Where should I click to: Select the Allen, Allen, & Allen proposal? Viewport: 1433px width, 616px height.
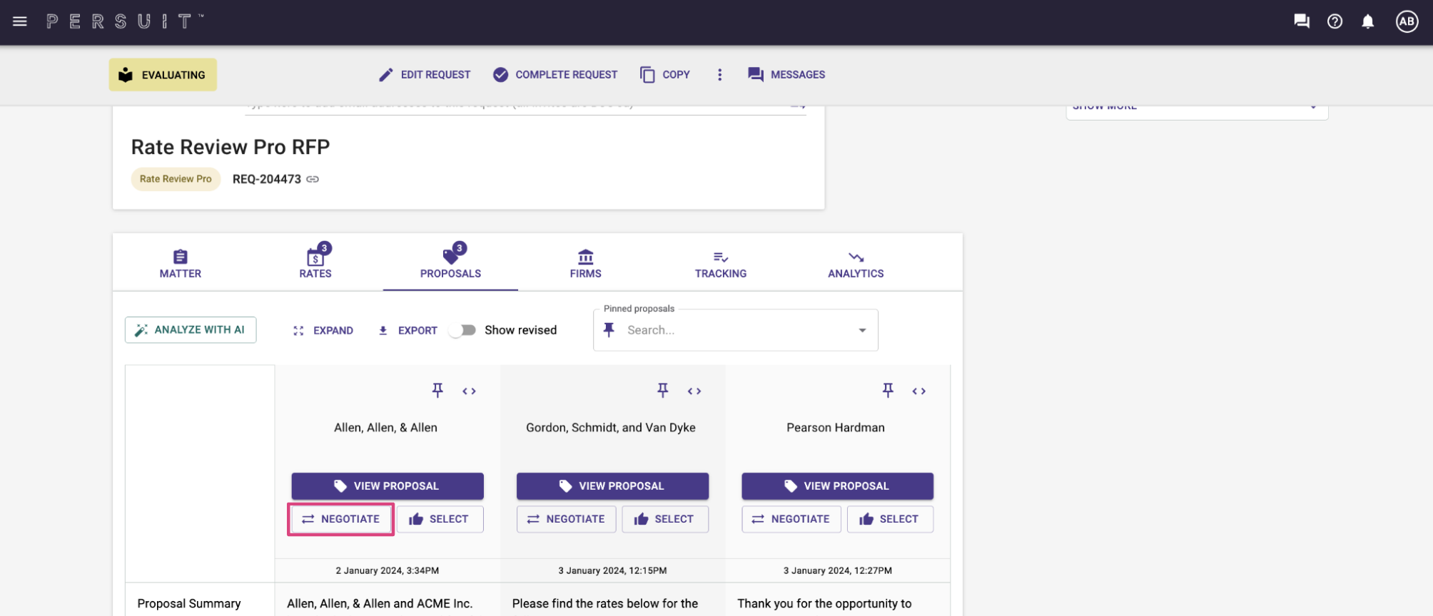[440, 519]
